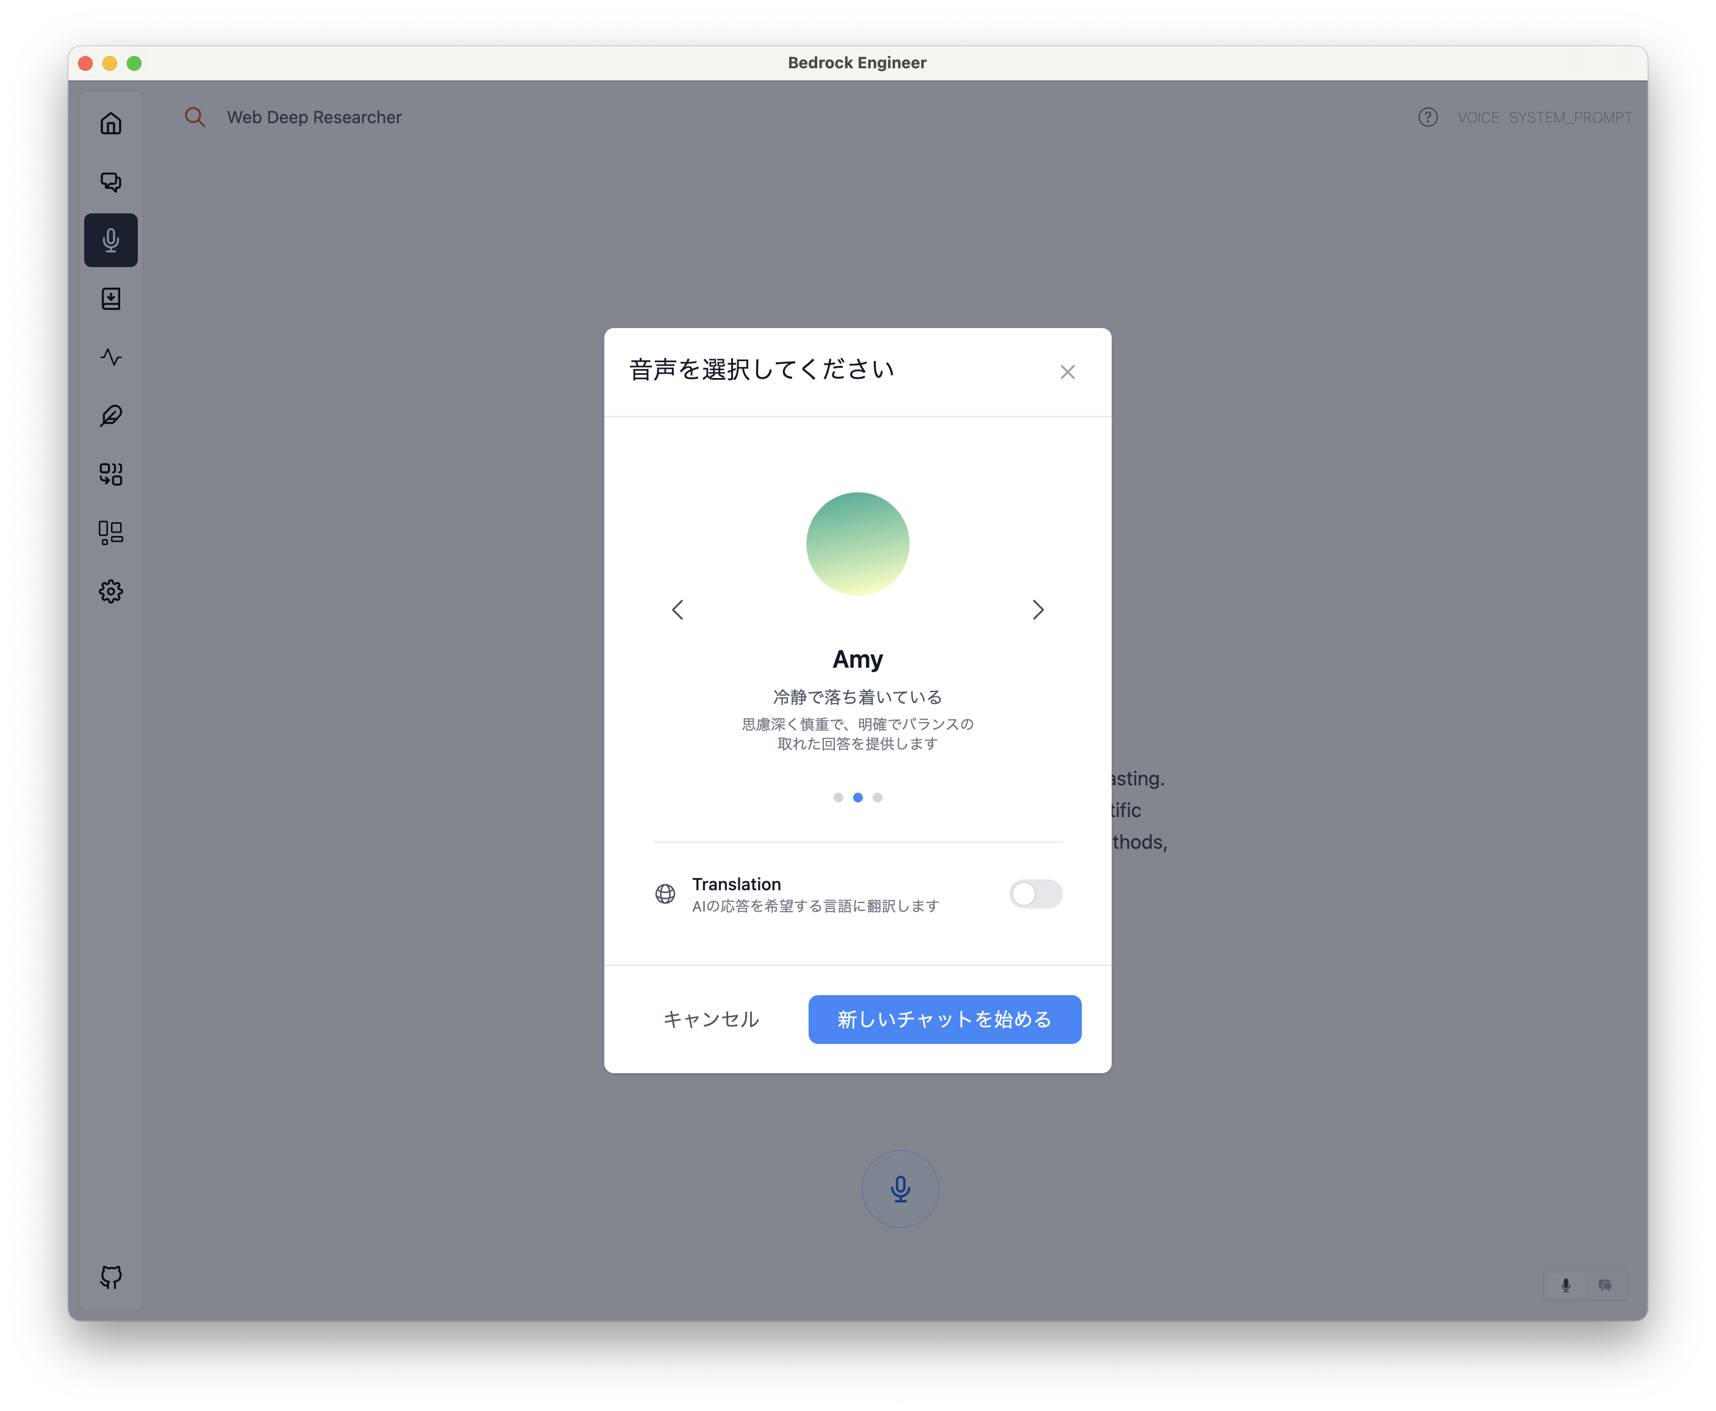Viewport: 1716px width, 1411px height.
Task: Select the microphone voice page icon
Action: tap(110, 241)
